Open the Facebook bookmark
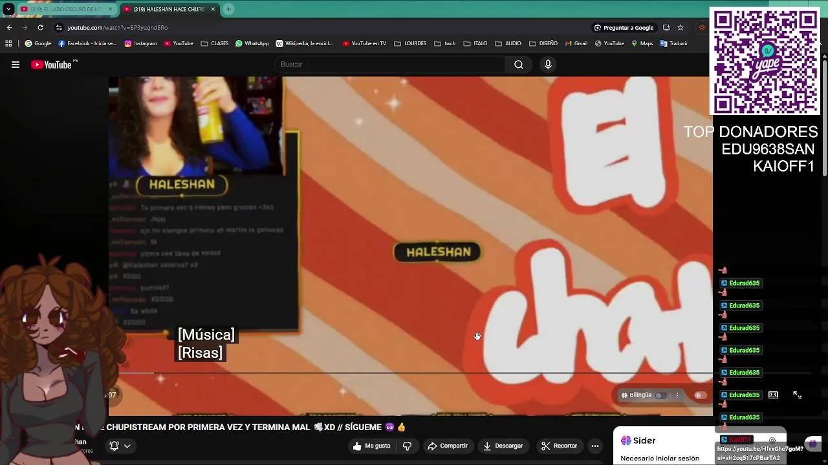Screen dimensions: 828x465 87,43
